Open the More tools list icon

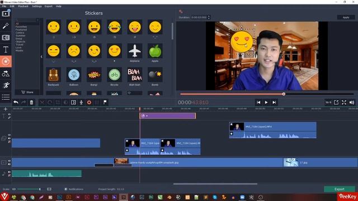(x=6, y=97)
